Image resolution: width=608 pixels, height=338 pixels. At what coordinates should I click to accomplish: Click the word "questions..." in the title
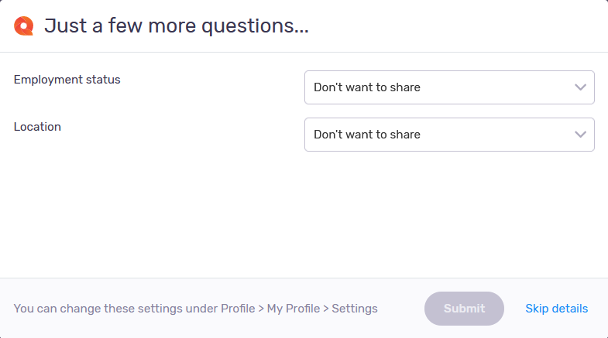[255, 26]
